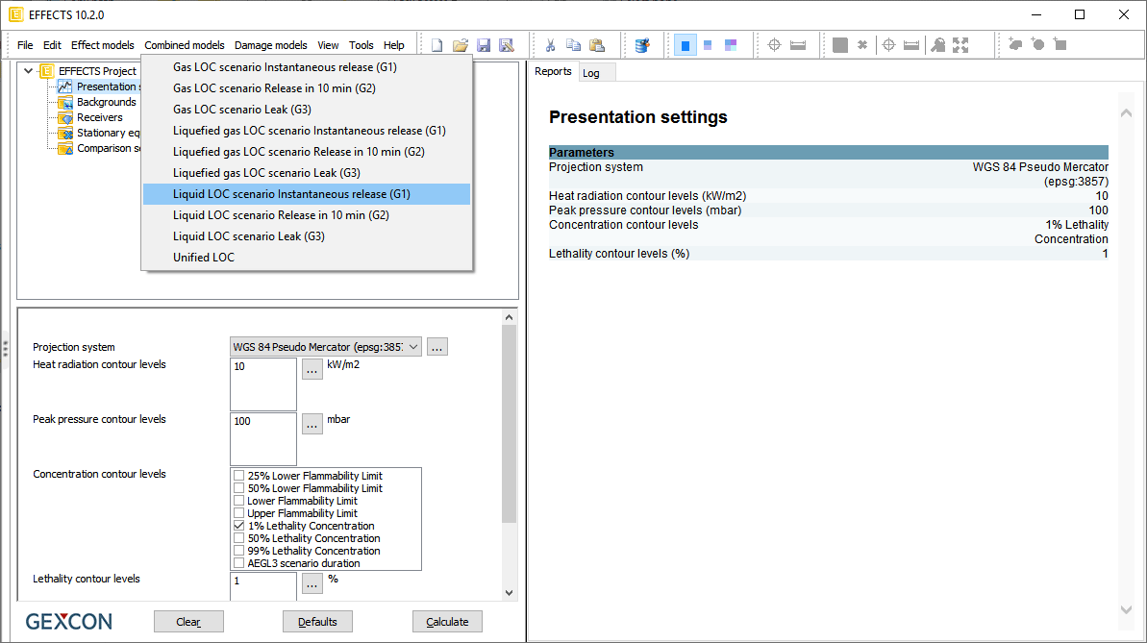
Task: Select Unified LOC from the menu
Action: coord(204,258)
